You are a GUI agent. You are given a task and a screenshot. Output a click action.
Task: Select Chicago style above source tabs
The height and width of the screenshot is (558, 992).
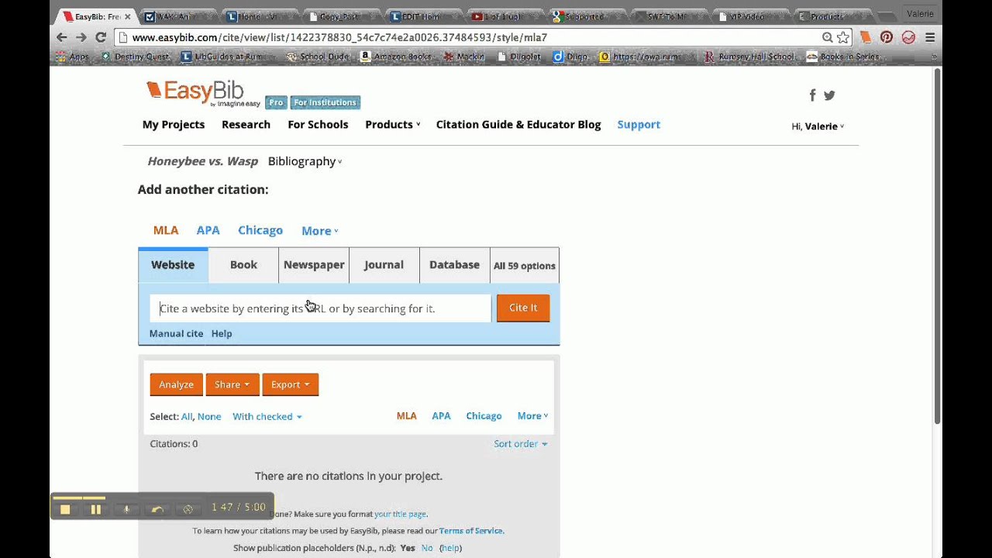[x=260, y=230]
